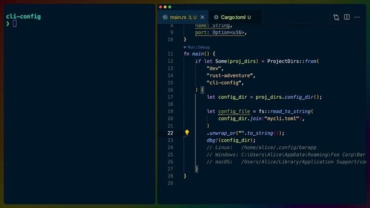Click the // Linux path comment
The image size is (370, 208).
[x=261, y=147]
